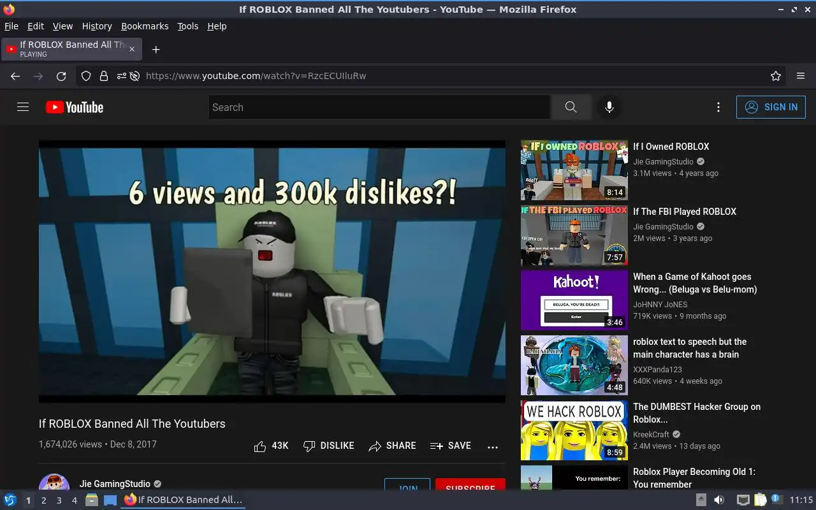
Task: Go back with browser back arrow
Action: click(x=15, y=76)
